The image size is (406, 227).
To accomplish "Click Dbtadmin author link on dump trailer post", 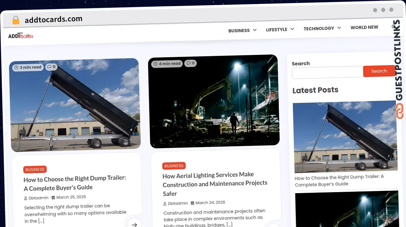I will point(39,198).
